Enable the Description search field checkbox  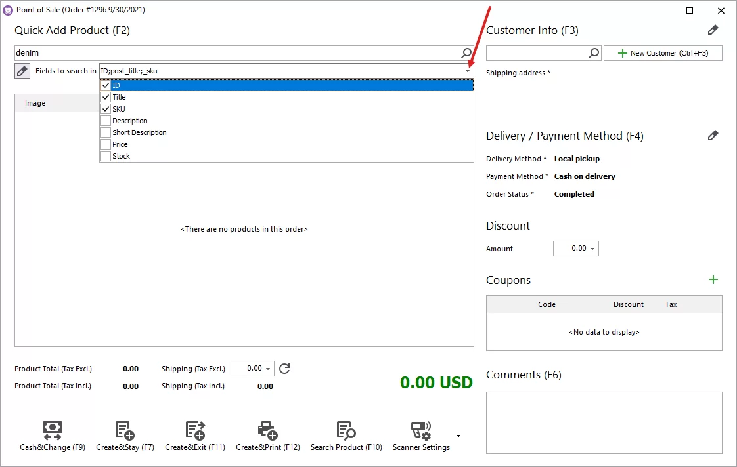[x=105, y=121]
